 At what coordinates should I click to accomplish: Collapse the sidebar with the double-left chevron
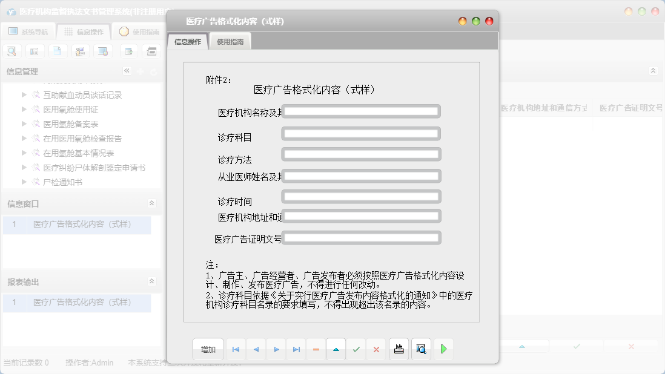(127, 71)
